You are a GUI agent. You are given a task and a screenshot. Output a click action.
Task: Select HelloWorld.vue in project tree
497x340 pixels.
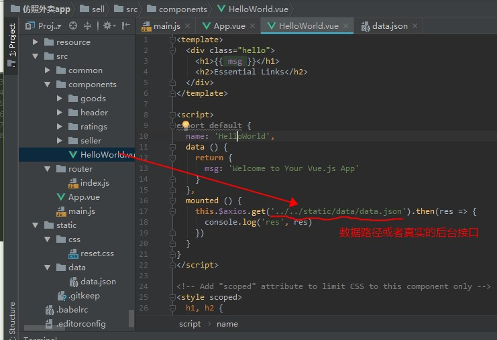point(76,155)
